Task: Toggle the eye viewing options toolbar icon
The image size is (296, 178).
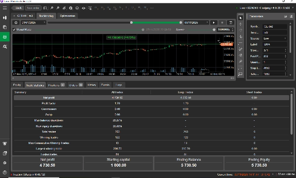Action: click(x=83, y=8)
